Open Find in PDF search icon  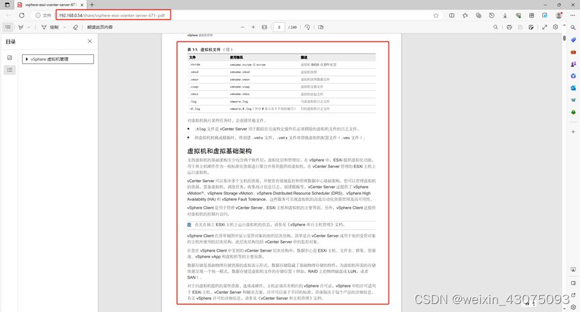click(x=496, y=27)
